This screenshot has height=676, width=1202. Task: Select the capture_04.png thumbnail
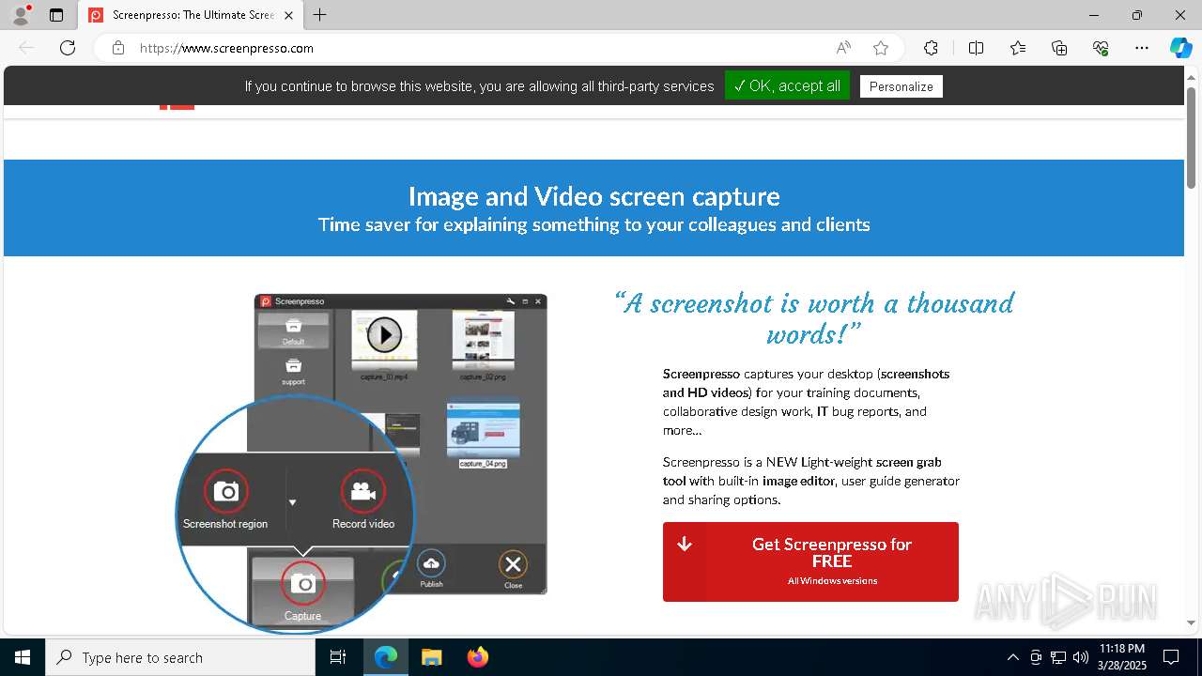click(x=484, y=430)
